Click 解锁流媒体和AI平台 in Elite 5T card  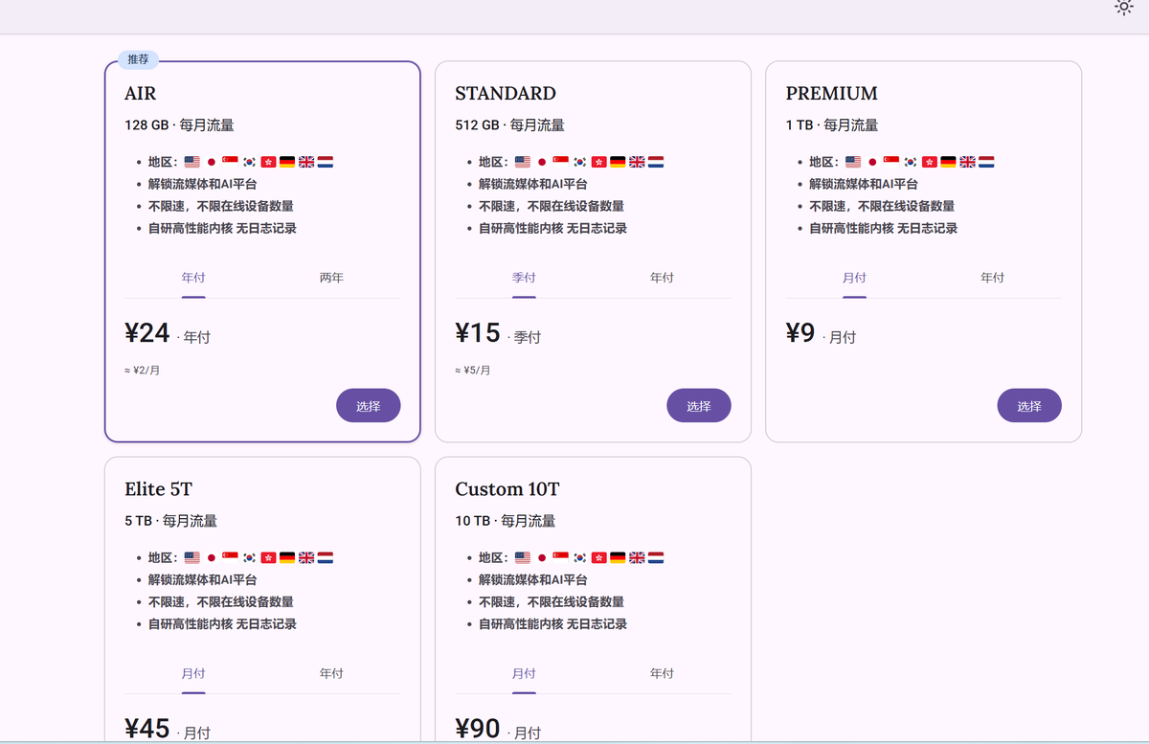click(202, 579)
